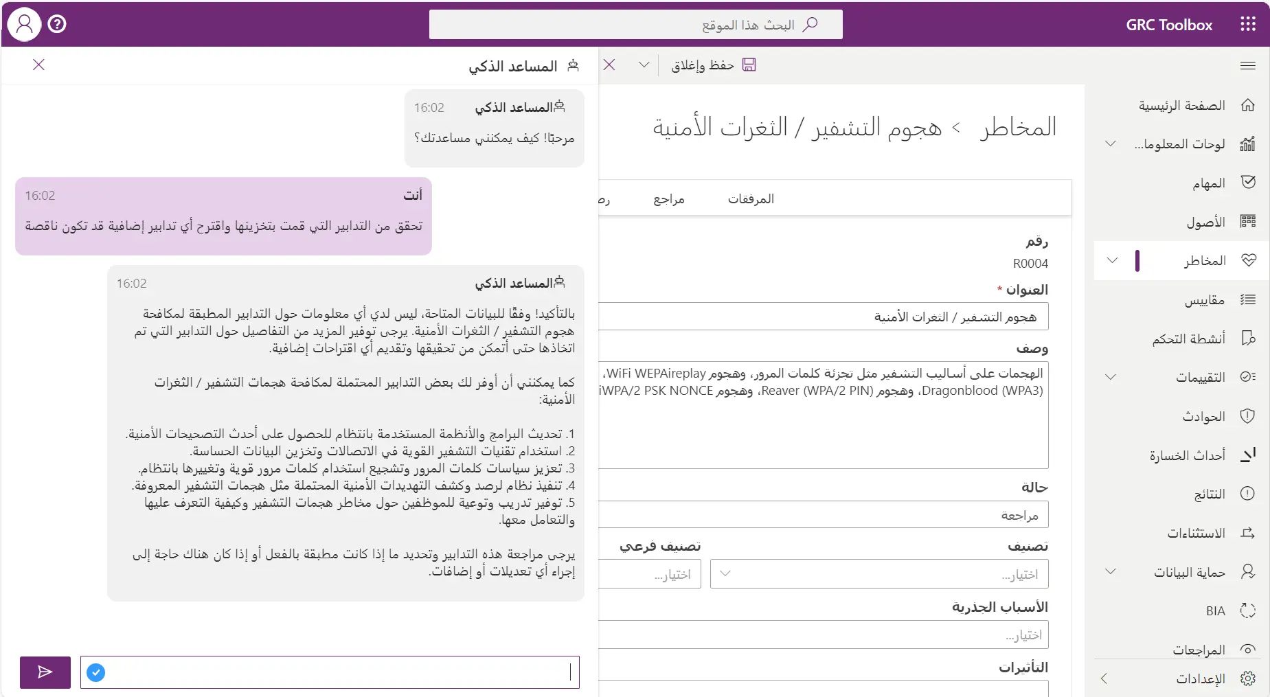Expand التقييمات sidebar chevron
This screenshot has width=1270, height=697.
pos(1111,377)
